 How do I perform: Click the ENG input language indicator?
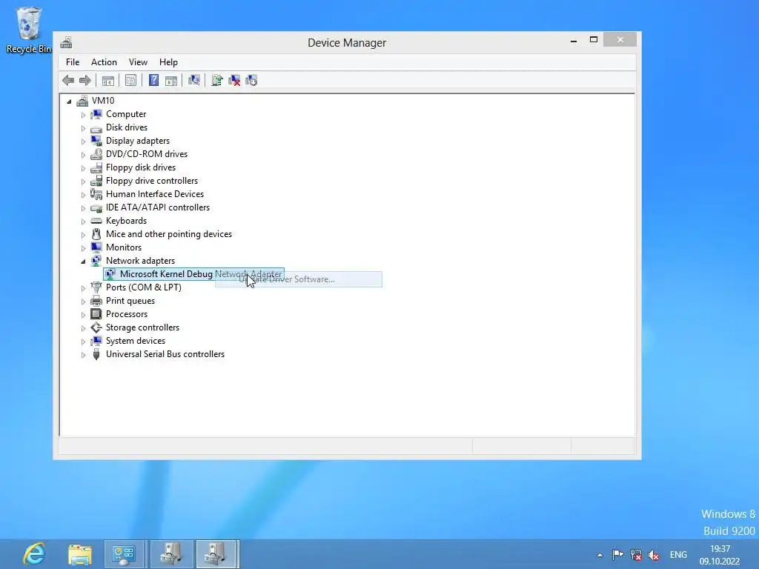678,555
